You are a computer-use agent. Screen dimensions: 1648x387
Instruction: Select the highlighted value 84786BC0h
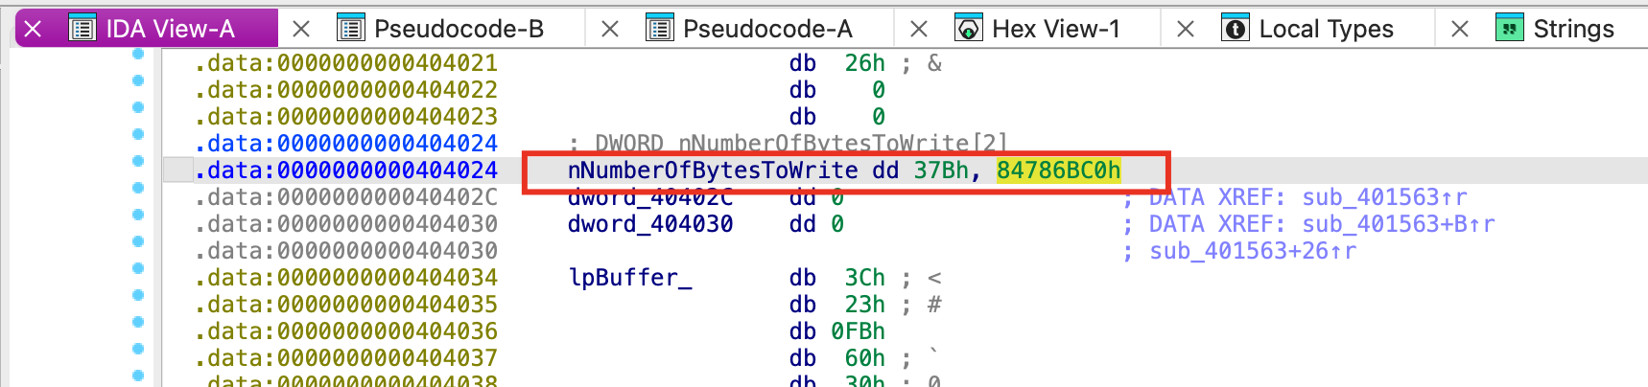(1058, 171)
